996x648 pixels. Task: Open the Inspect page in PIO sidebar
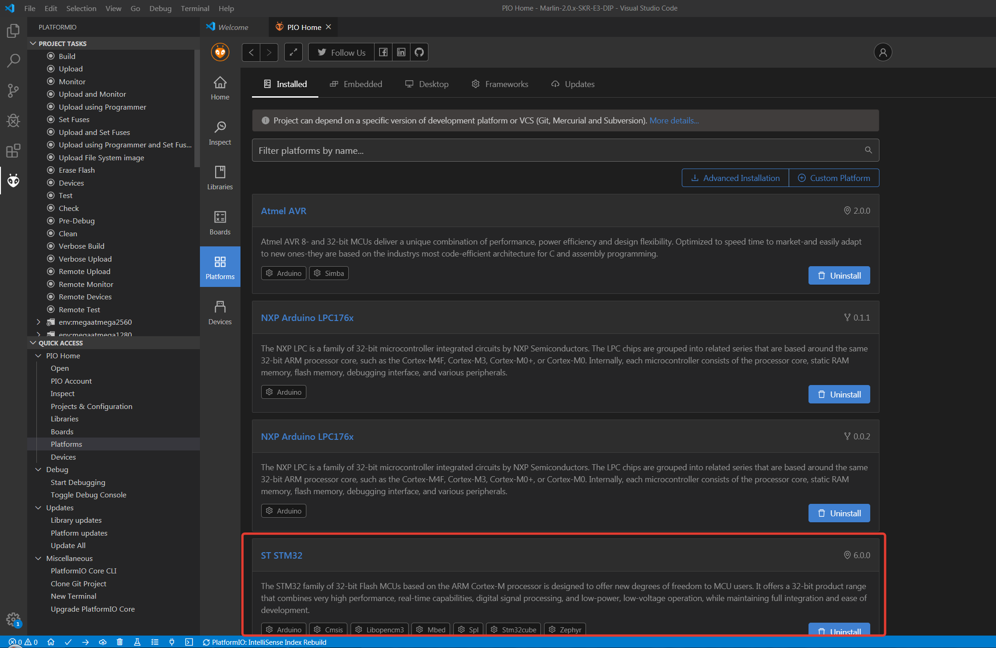[x=220, y=133]
